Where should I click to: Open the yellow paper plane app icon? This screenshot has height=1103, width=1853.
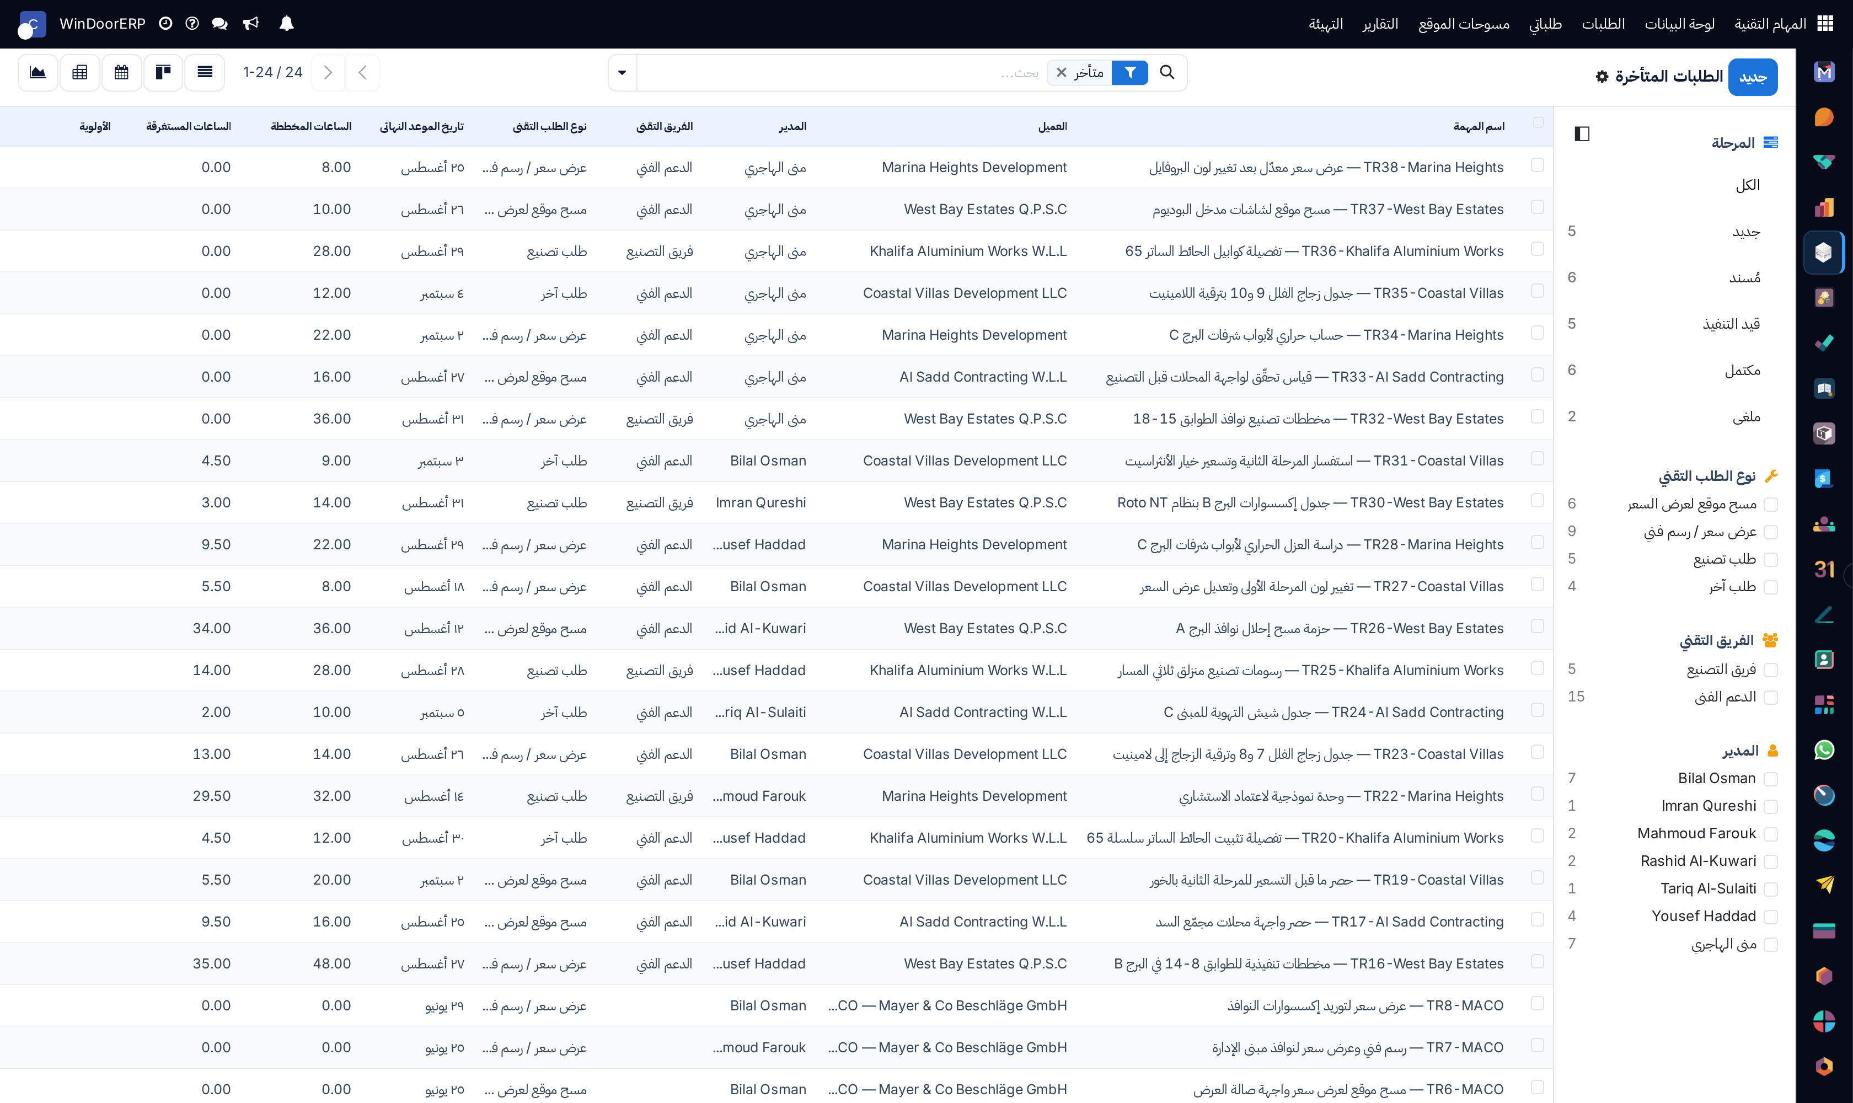pyautogui.click(x=1824, y=885)
